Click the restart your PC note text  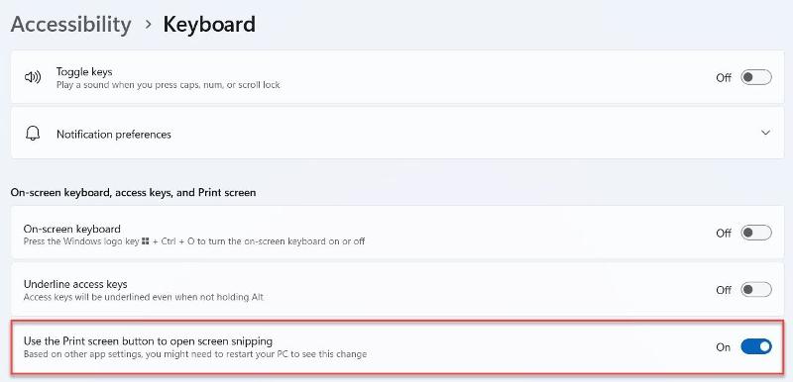click(194, 354)
